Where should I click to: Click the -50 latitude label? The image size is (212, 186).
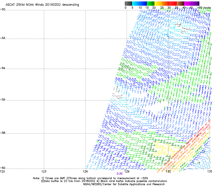3,9
